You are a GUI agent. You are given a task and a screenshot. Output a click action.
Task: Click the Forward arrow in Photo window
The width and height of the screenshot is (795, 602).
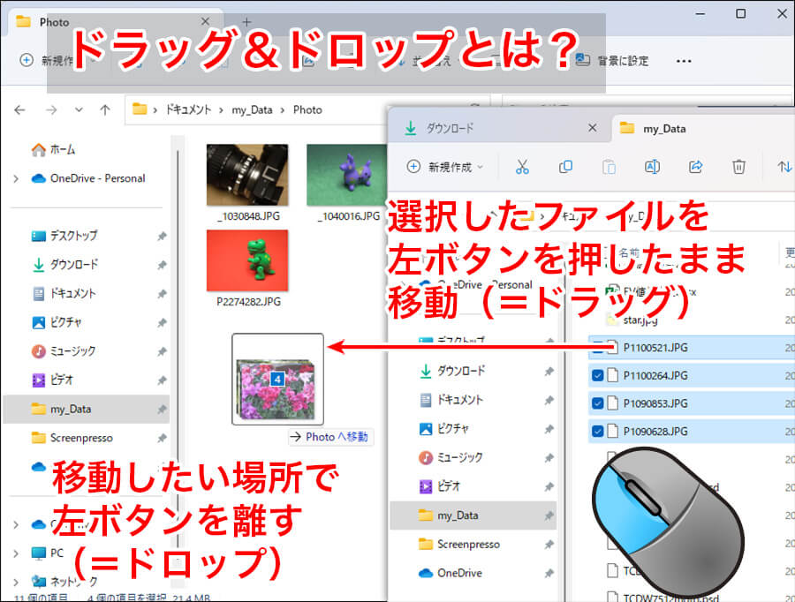51,110
